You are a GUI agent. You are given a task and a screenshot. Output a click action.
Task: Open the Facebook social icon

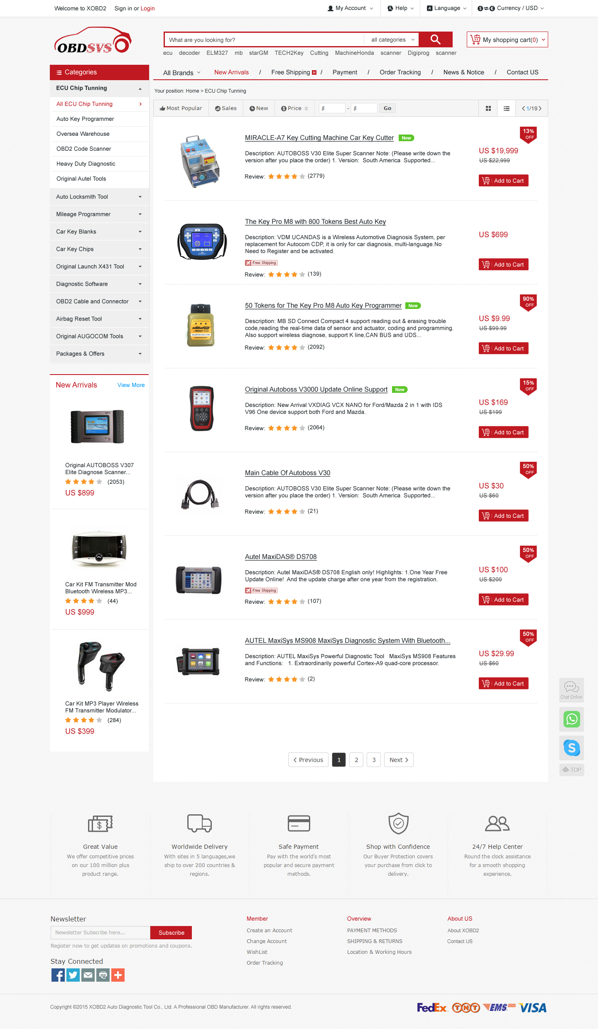click(58, 975)
